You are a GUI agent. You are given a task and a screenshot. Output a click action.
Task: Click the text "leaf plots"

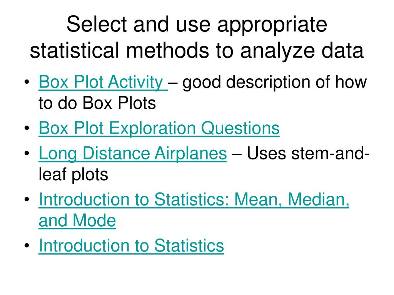[73, 175]
